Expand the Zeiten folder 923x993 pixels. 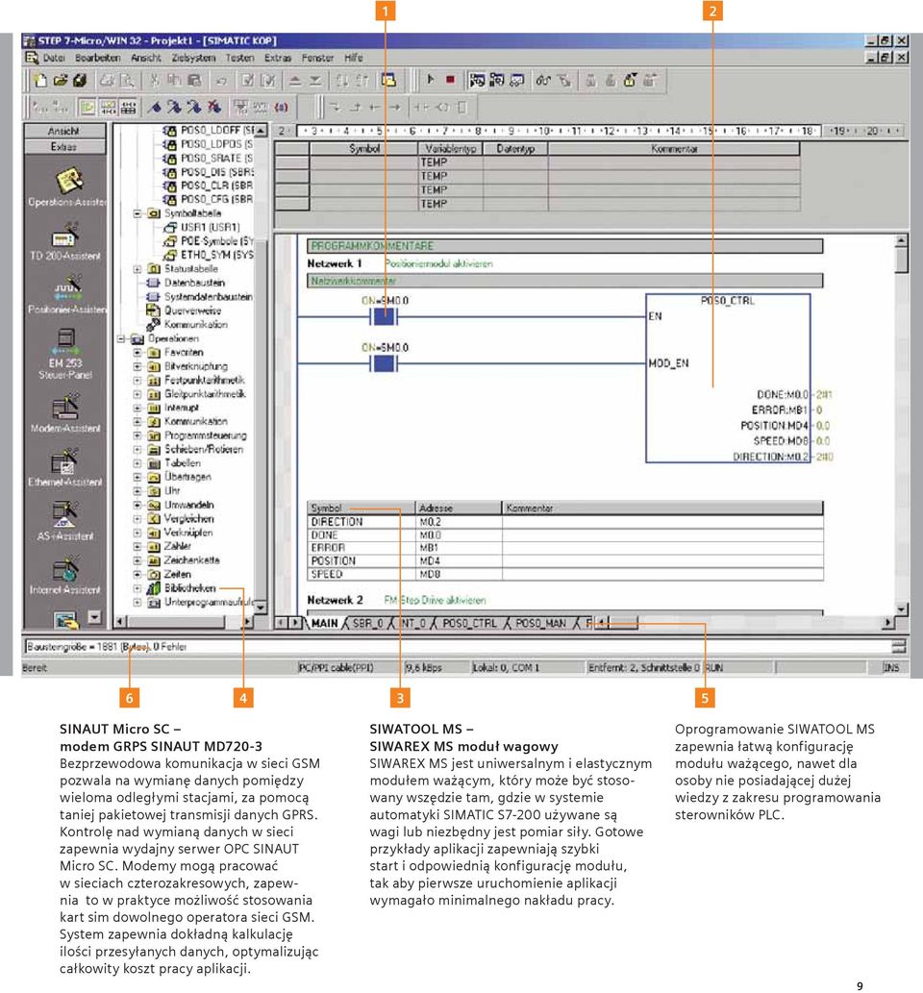tap(137, 575)
